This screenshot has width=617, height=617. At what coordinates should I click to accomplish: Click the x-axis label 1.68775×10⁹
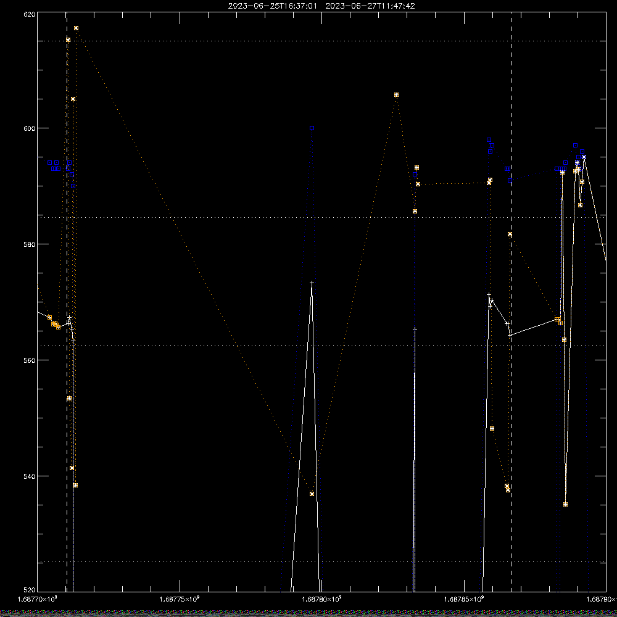click(180, 599)
